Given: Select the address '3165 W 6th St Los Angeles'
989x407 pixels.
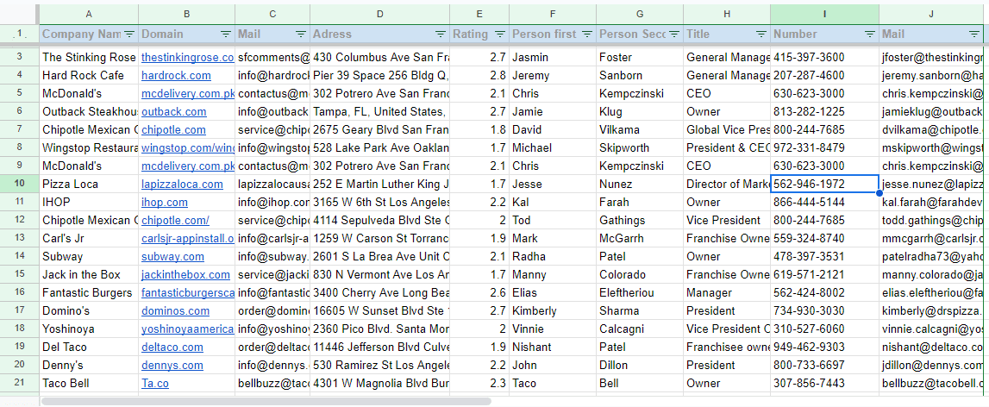Looking at the screenshot, I should click(x=379, y=203).
